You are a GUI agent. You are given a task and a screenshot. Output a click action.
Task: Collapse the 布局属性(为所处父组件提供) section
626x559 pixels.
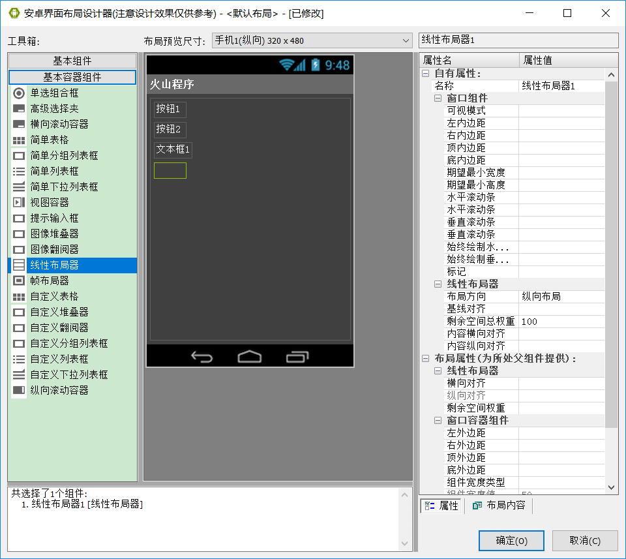426,359
